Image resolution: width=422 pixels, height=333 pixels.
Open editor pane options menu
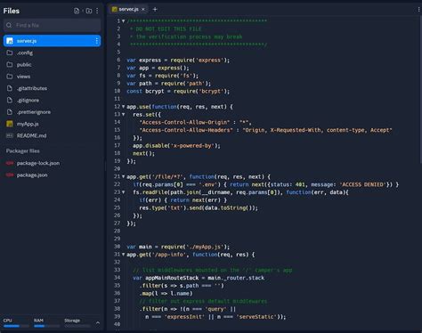(x=418, y=10)
